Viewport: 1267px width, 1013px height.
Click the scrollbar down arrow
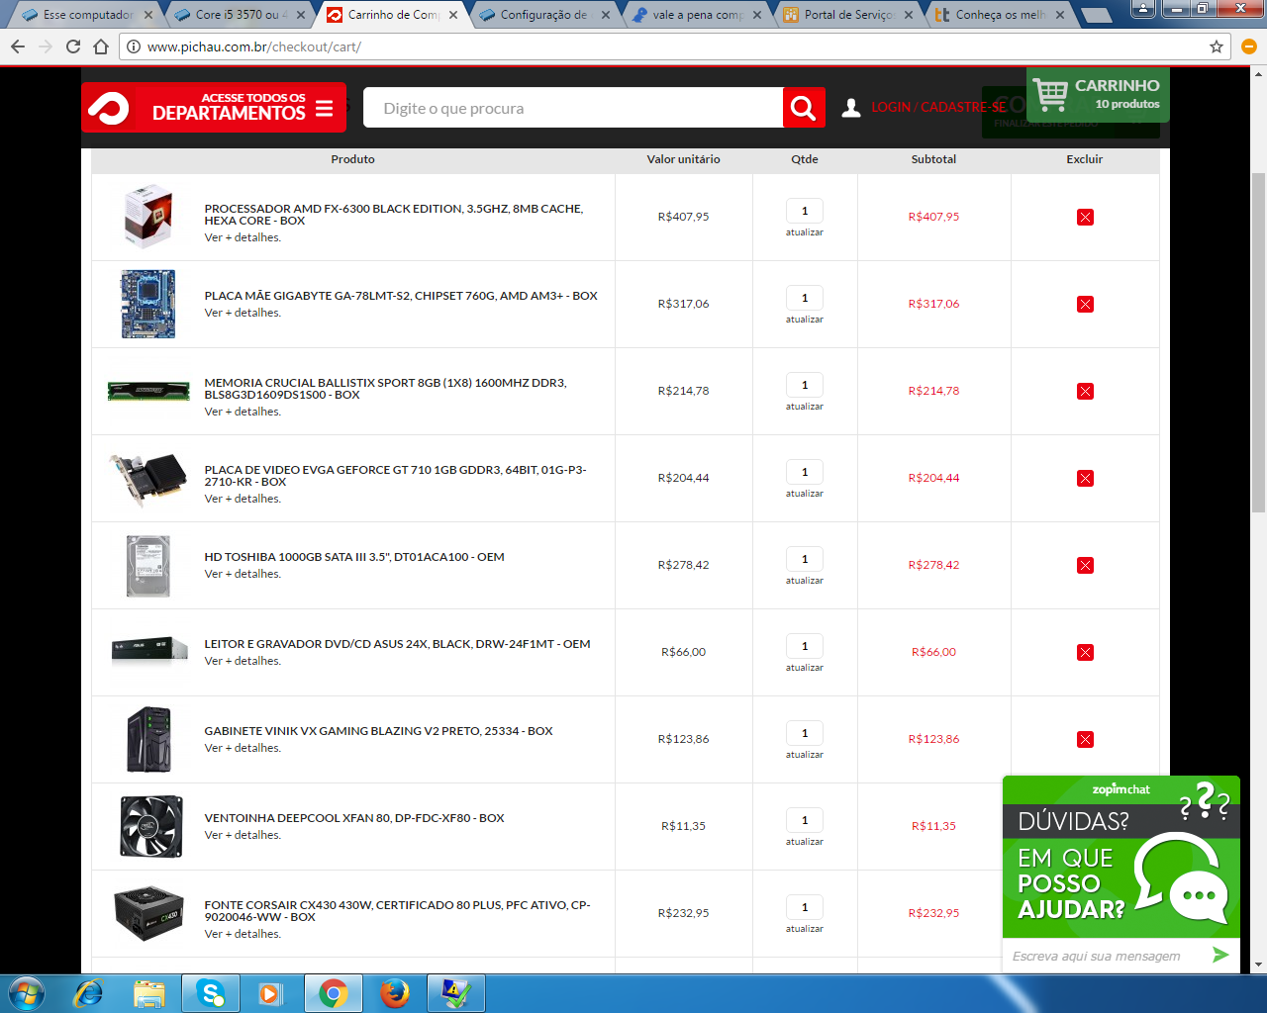(1259, 965)
